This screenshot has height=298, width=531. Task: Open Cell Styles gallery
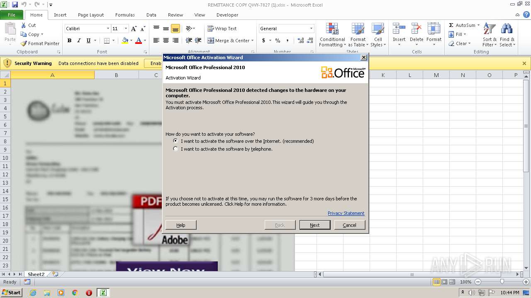tap(378, 35)
